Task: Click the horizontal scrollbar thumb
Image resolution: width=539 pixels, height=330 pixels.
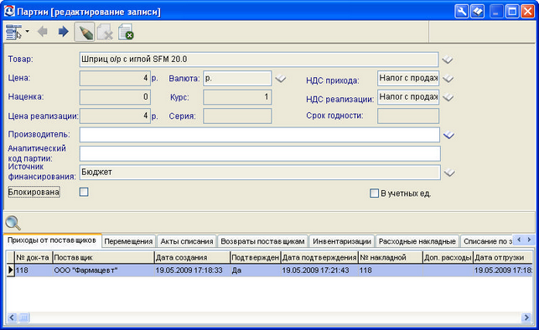Action: (23, 317)
